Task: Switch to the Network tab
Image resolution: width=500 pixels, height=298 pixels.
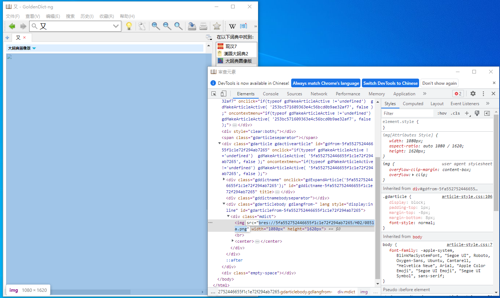Action: pyautogui.click(x=319, y=94)
